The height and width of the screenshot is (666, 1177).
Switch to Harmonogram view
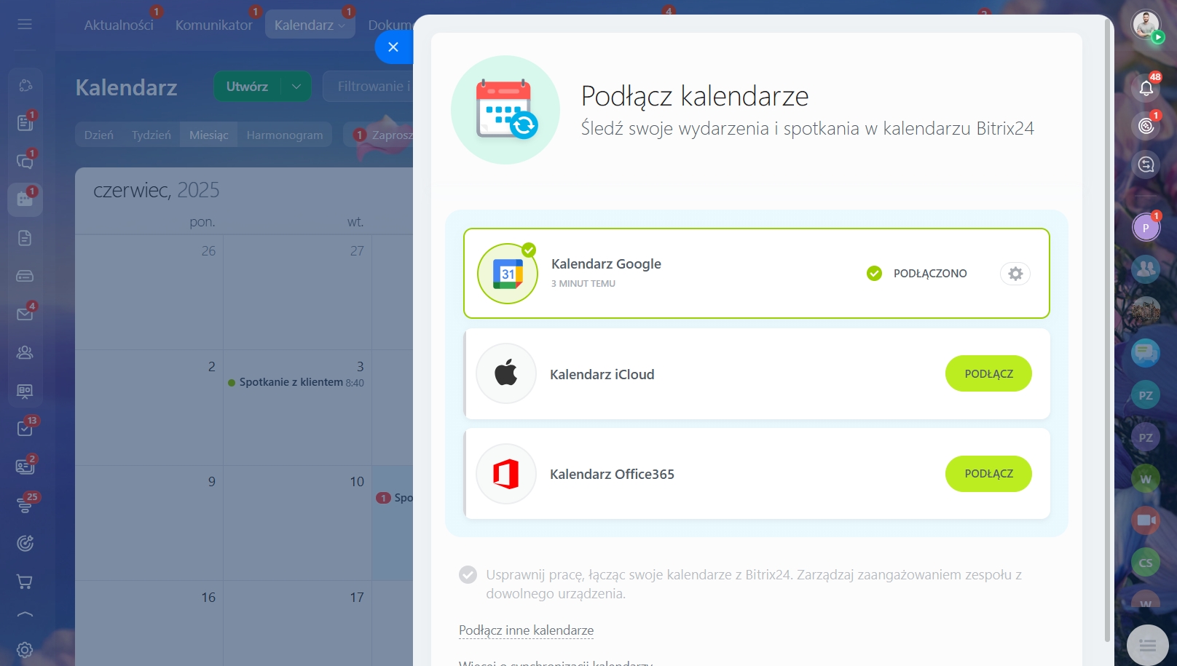pos(285,135)
